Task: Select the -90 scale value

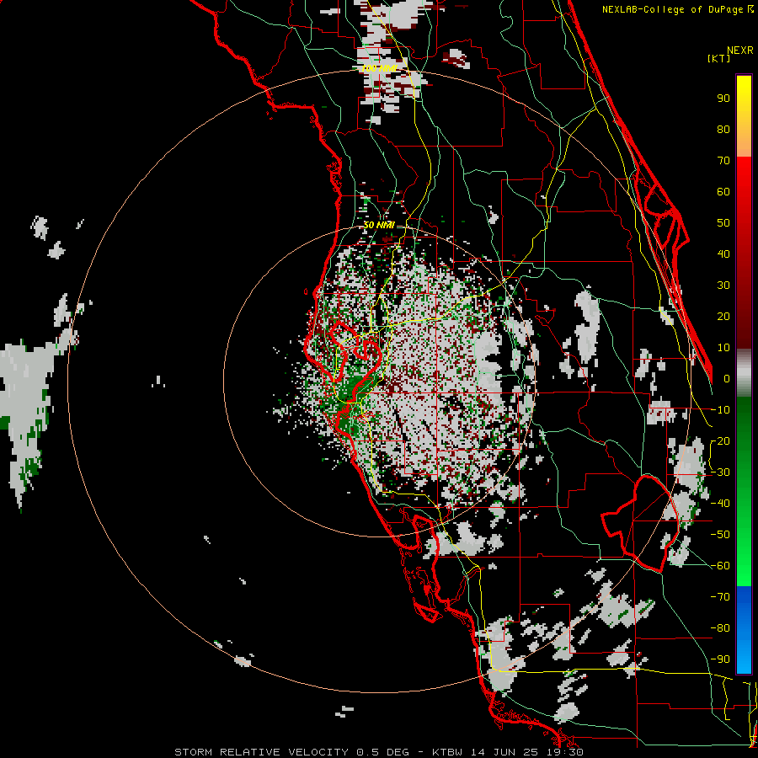Action: (x=721, y=659)
